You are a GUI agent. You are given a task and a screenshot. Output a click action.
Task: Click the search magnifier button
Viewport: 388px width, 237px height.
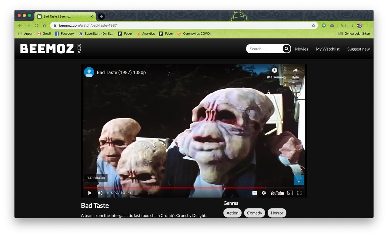pyautogui.click(x=286, y=49)
